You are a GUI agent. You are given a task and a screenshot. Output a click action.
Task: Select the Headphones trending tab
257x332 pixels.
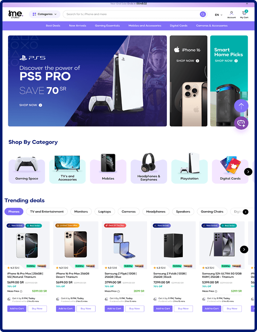pyautogui.click(x=156, y=212)
